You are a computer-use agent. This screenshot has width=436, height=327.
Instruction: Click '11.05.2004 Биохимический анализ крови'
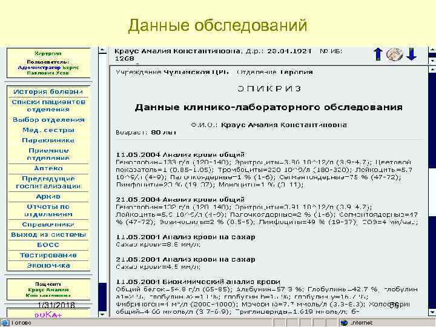(198, 282)
